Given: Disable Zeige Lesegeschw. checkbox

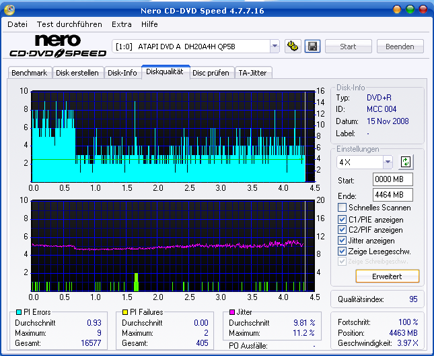Looking at the screenshot, I should (x=342, y=251).
